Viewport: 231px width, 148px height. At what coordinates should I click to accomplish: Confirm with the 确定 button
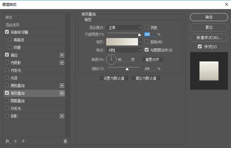coord(209,17)
